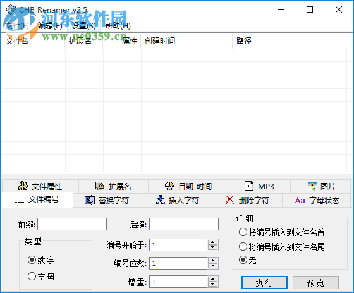
Task: Click the 预览 button
Action: [315, 283]
